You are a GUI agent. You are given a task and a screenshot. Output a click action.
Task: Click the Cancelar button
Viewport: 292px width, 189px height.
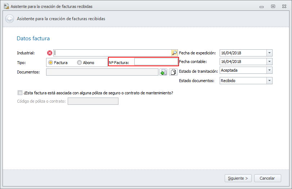pos(268,178)
